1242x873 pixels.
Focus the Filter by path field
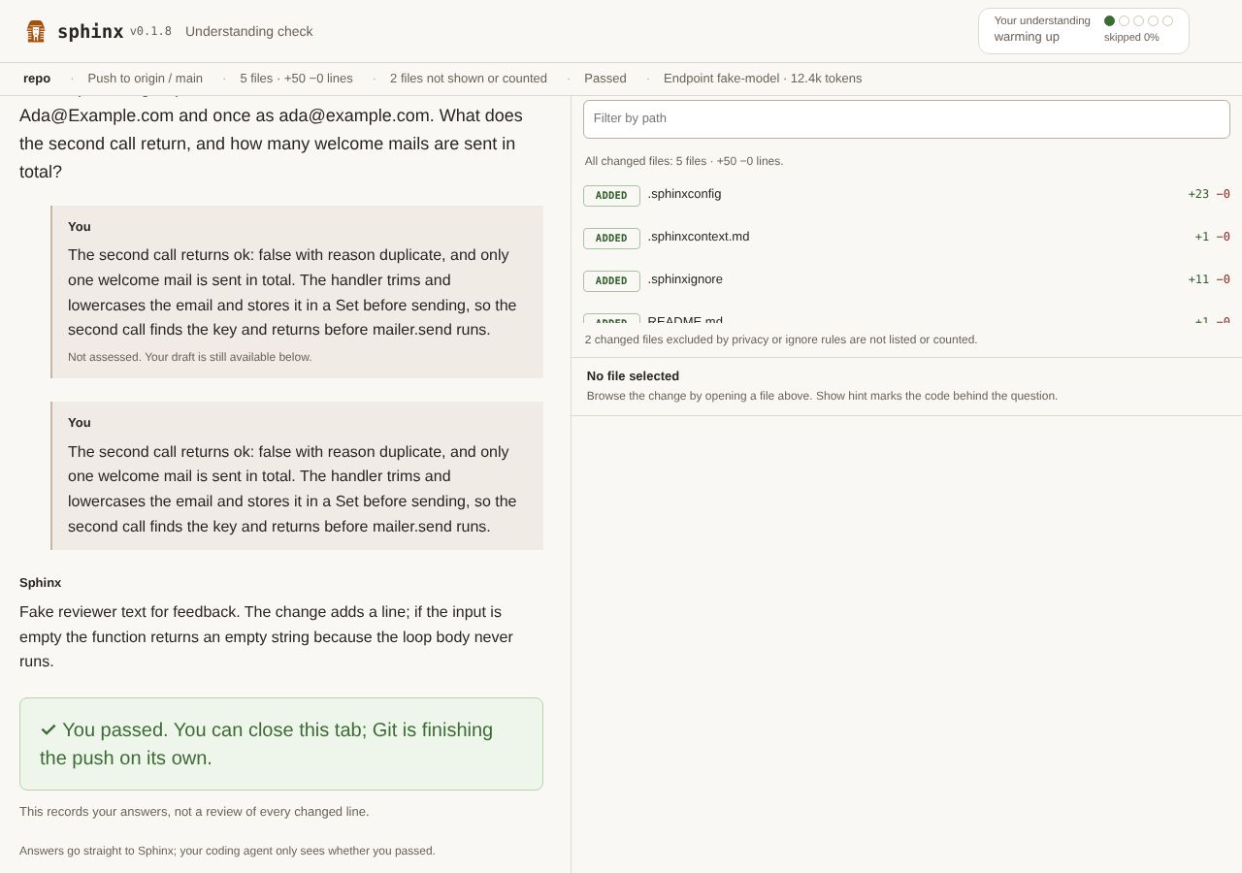coord(906,119)
